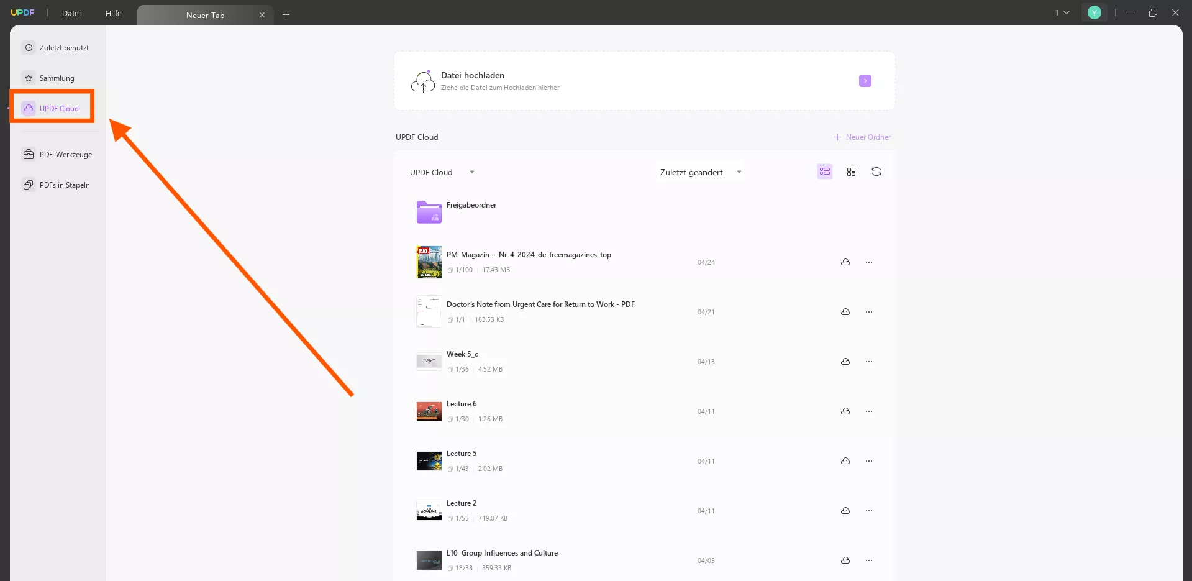Open Lecture 6 thumbnail
Viewport: 1192px width, 581px height.
[x=429, y=411]
